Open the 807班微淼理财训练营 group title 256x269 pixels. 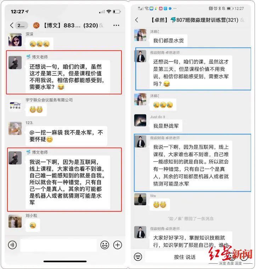[195, 20]
